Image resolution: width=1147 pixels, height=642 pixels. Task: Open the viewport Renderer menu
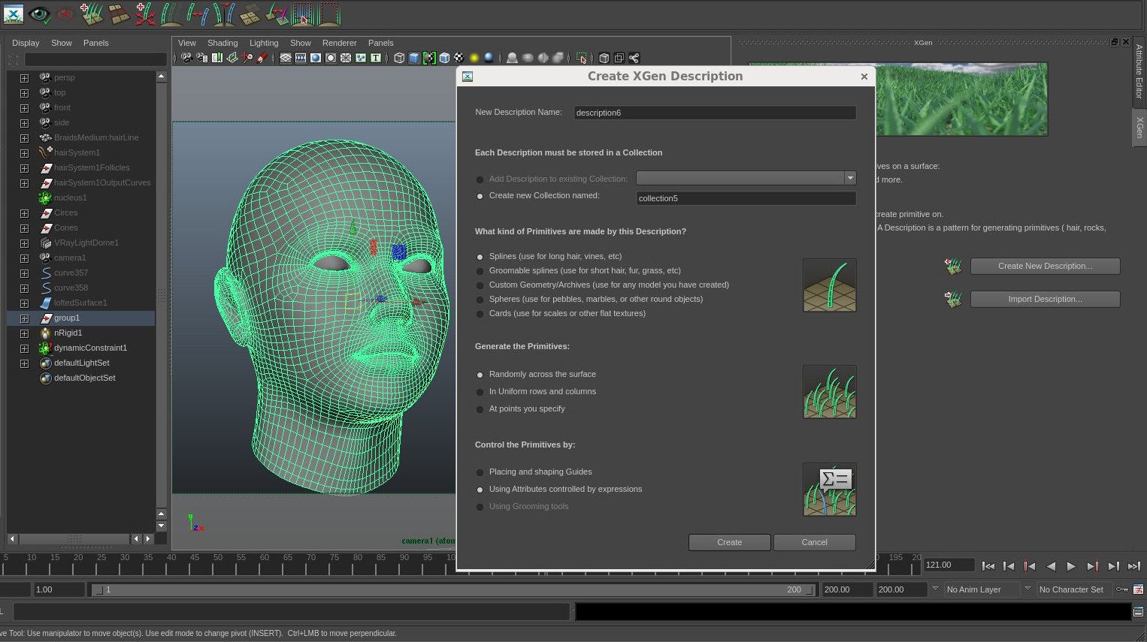(339, 43)
